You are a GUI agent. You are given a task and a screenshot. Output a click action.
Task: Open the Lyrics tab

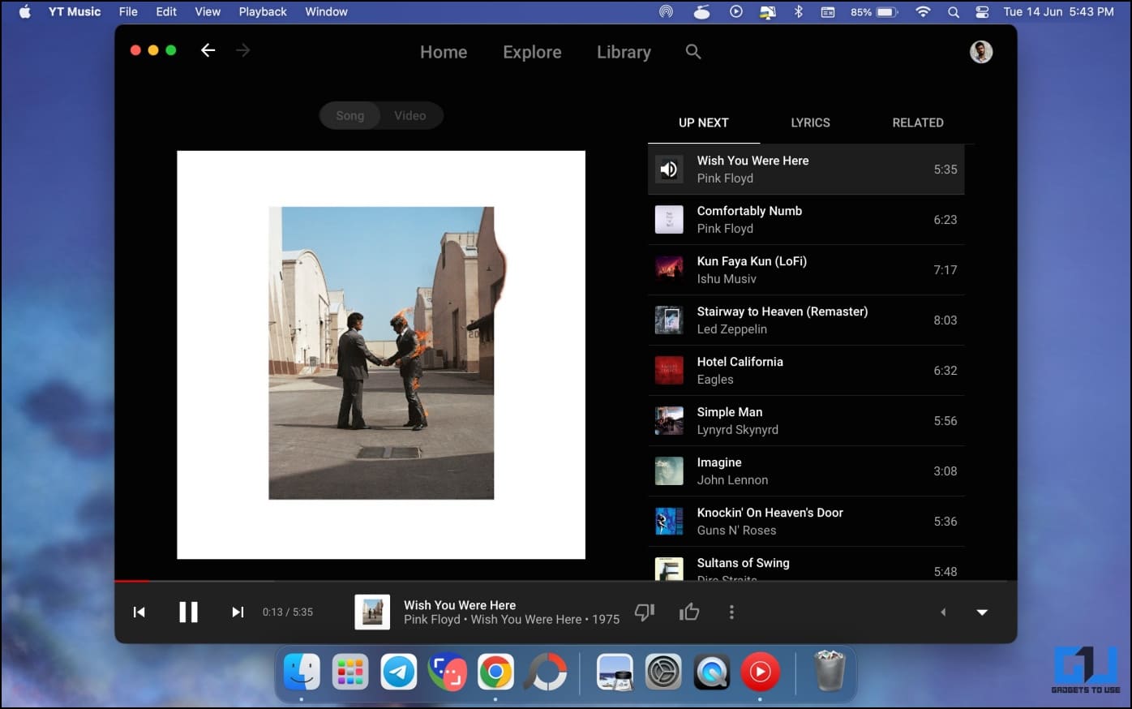pyautogui.click(x=810, y=122)
